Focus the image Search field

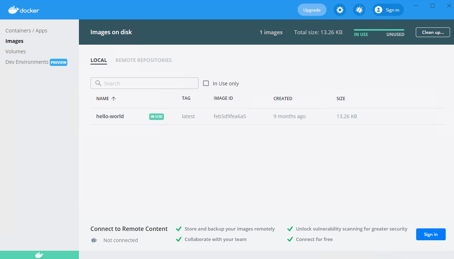(x=148, y=83)
